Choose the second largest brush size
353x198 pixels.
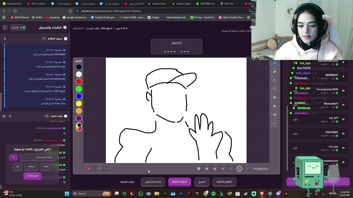click(x=207, y=169)
